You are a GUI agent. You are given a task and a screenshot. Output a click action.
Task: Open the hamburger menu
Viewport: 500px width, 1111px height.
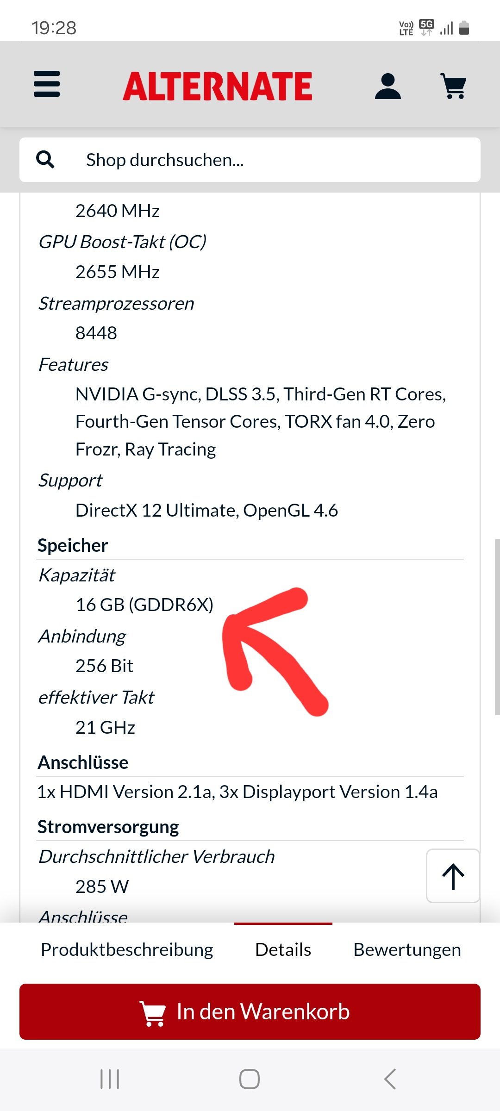[x=47, y=84]
